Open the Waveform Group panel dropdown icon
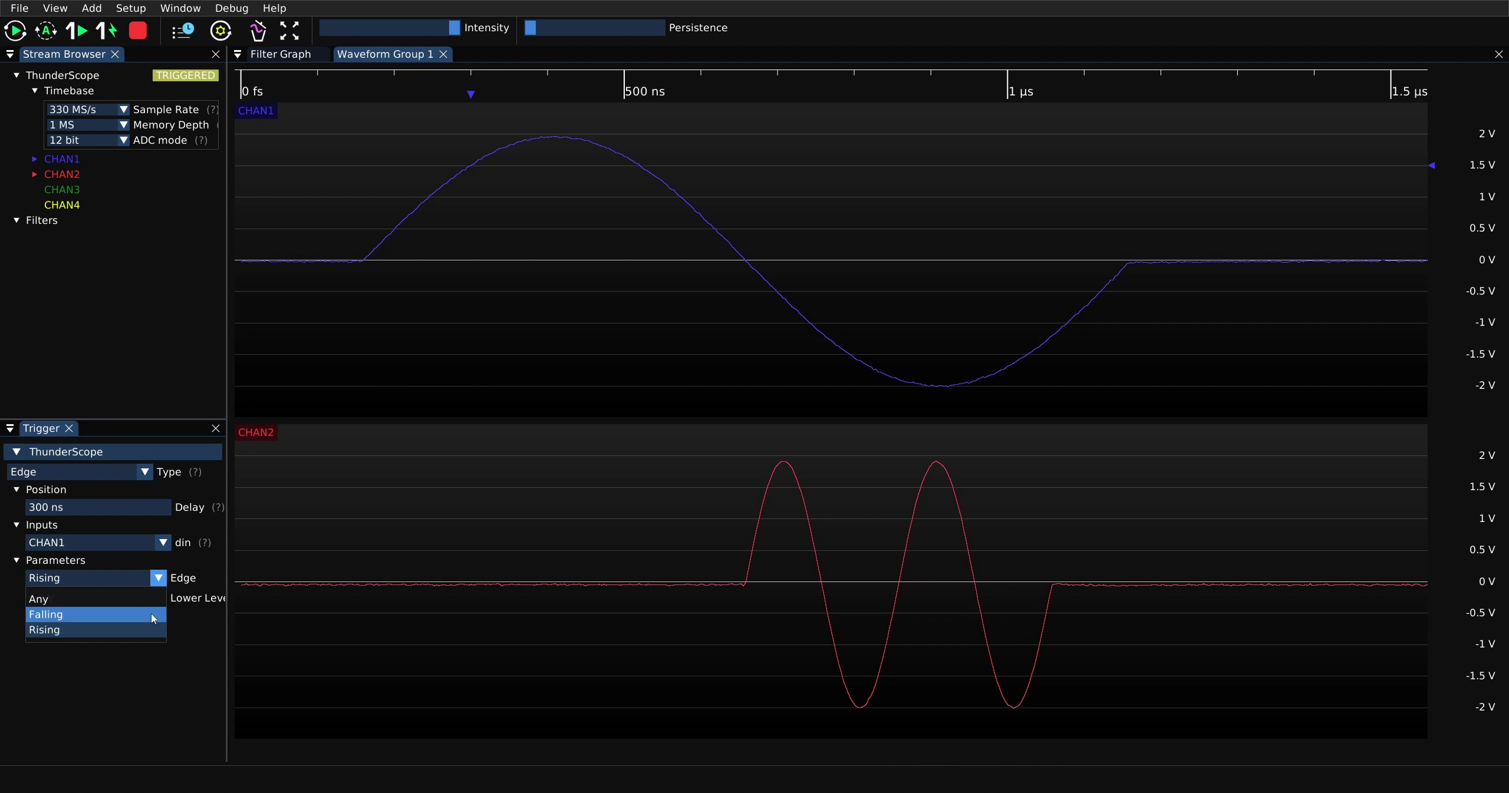The height and width of the screenshot is (793, 1509). (238, 54)
